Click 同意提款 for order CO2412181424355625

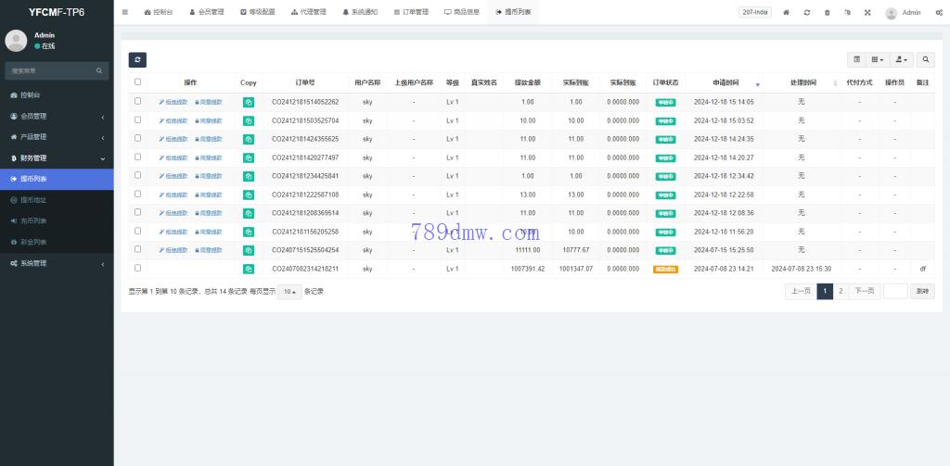[x=209, y=139]
